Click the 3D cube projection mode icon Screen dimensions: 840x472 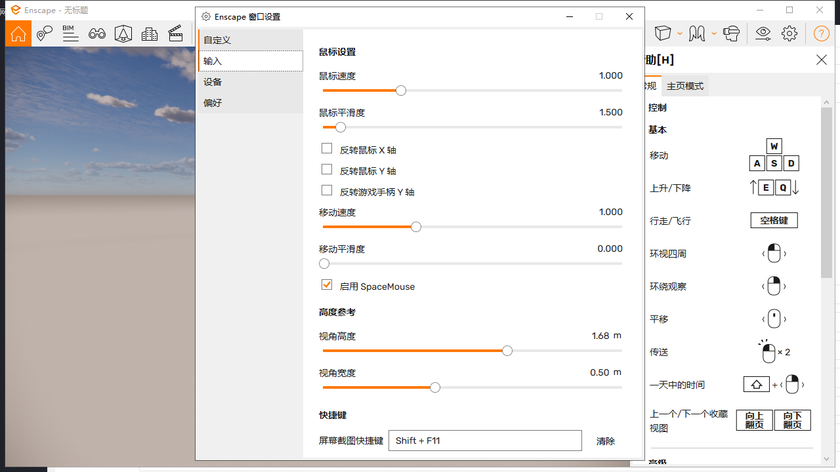pyautogui.click(x=663, y=33)
